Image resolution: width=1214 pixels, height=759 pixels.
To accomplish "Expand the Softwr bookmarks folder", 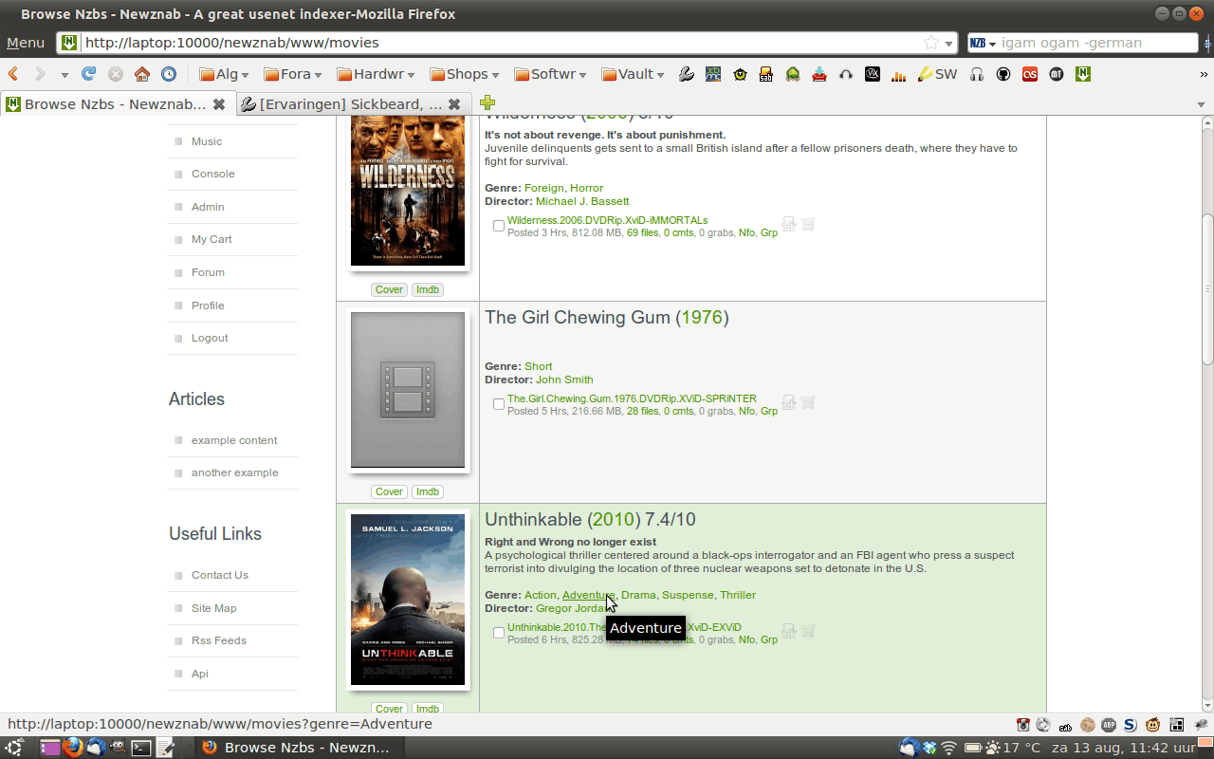I will (550, 74).
